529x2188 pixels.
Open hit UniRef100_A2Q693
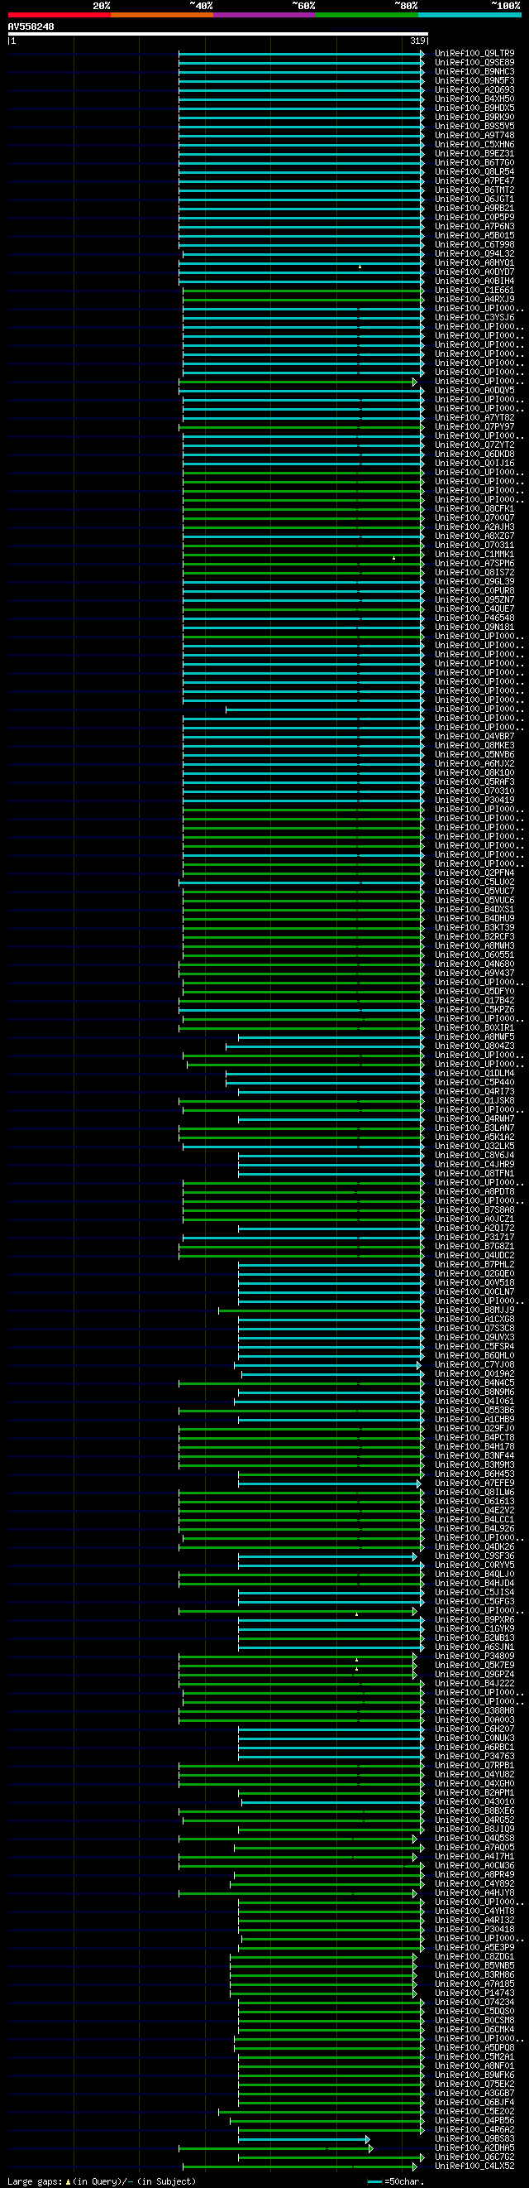[474, 90]
